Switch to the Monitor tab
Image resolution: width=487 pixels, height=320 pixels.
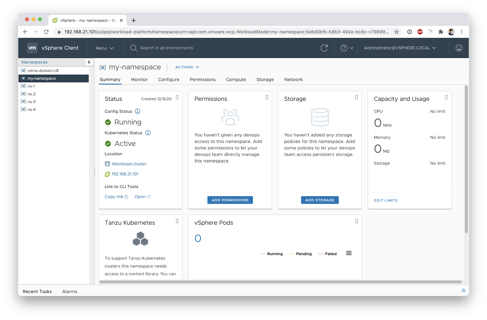(139, 80)
